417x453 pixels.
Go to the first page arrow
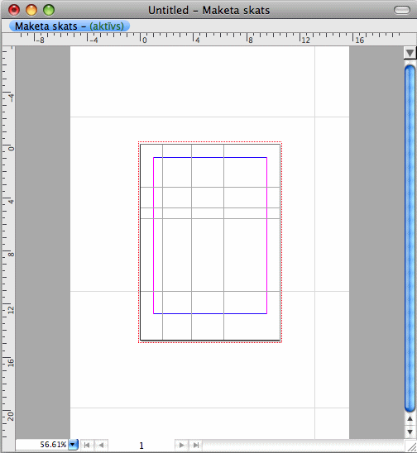[87, 445]
